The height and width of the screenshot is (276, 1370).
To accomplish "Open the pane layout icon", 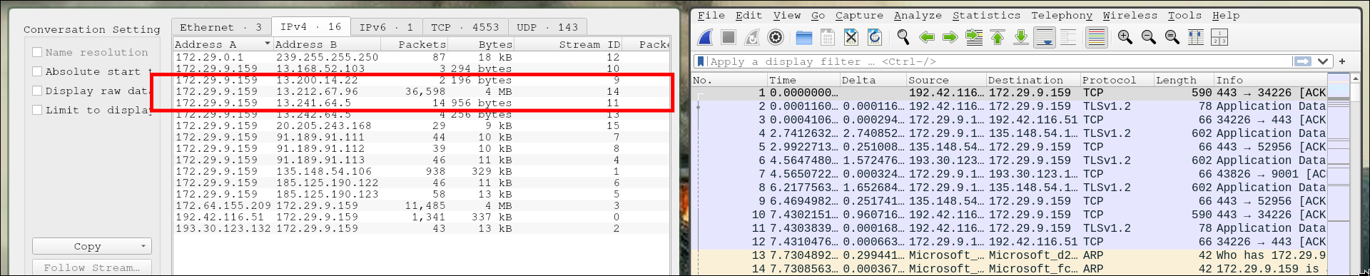I will [1219, 37].
